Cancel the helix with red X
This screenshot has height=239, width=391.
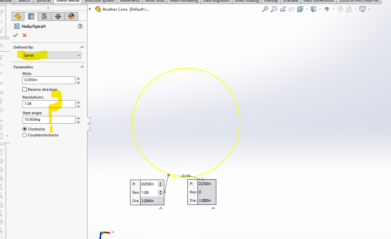coord(24,36)
